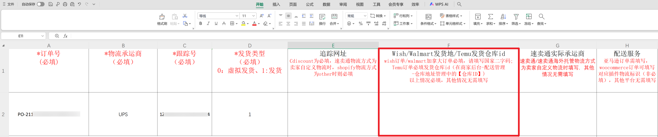The image size is (658, 137).
Task: Center text horizontally icon
Action: [x=288, y=23]
